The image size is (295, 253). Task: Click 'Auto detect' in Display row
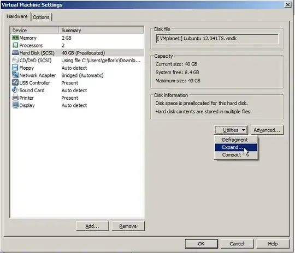pyautogui.click(x=74, y=105)
